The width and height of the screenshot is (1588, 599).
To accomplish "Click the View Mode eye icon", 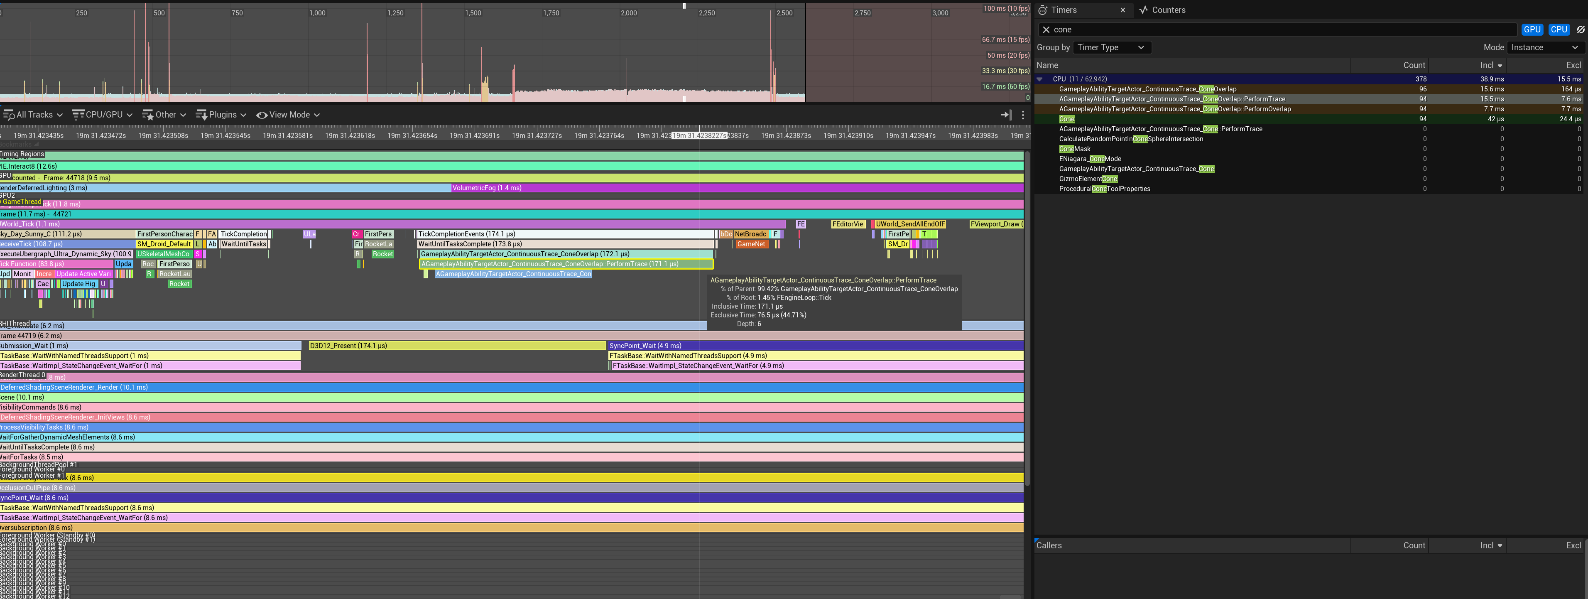I will click(262, 115).
